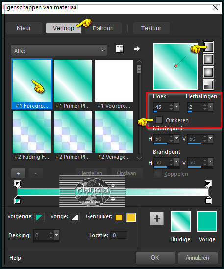Select the radial gradient style icon
This screenshot has height=269, width=224.
coord(208,84)
